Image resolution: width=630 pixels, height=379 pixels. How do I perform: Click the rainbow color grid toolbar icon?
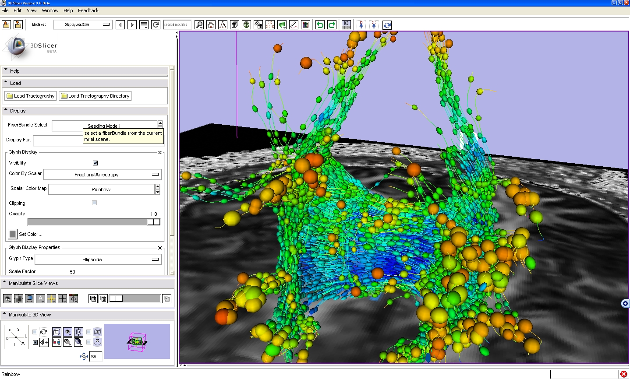point(305,25)
